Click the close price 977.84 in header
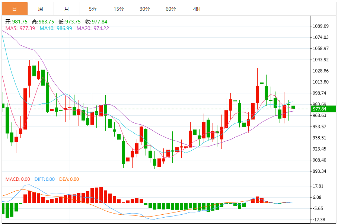338x224 pixels. tap(100, 22)
